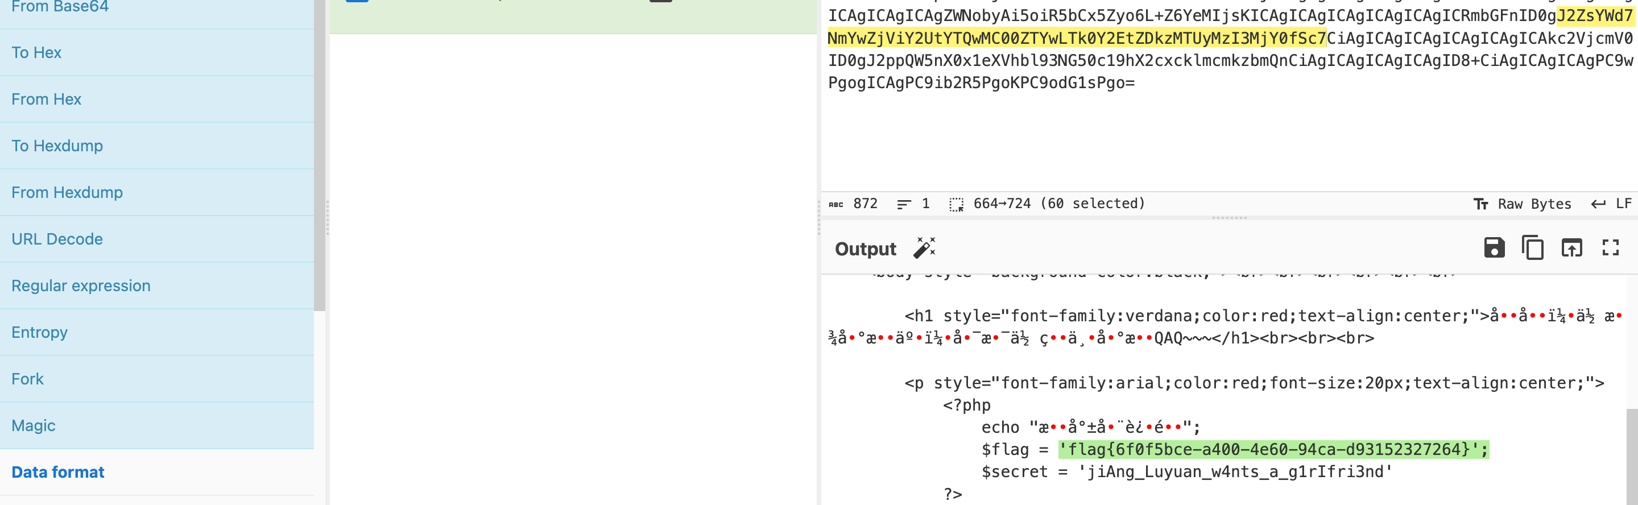Click the highlighted flag text in output

click(x=1273, y=450)
